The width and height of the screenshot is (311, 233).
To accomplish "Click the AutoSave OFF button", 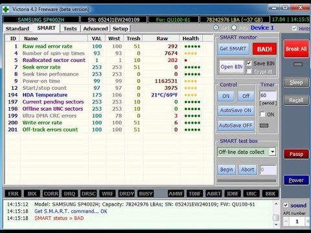I will (236, 126).
